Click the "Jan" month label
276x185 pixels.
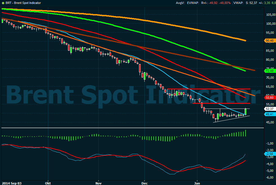point(197,183)
